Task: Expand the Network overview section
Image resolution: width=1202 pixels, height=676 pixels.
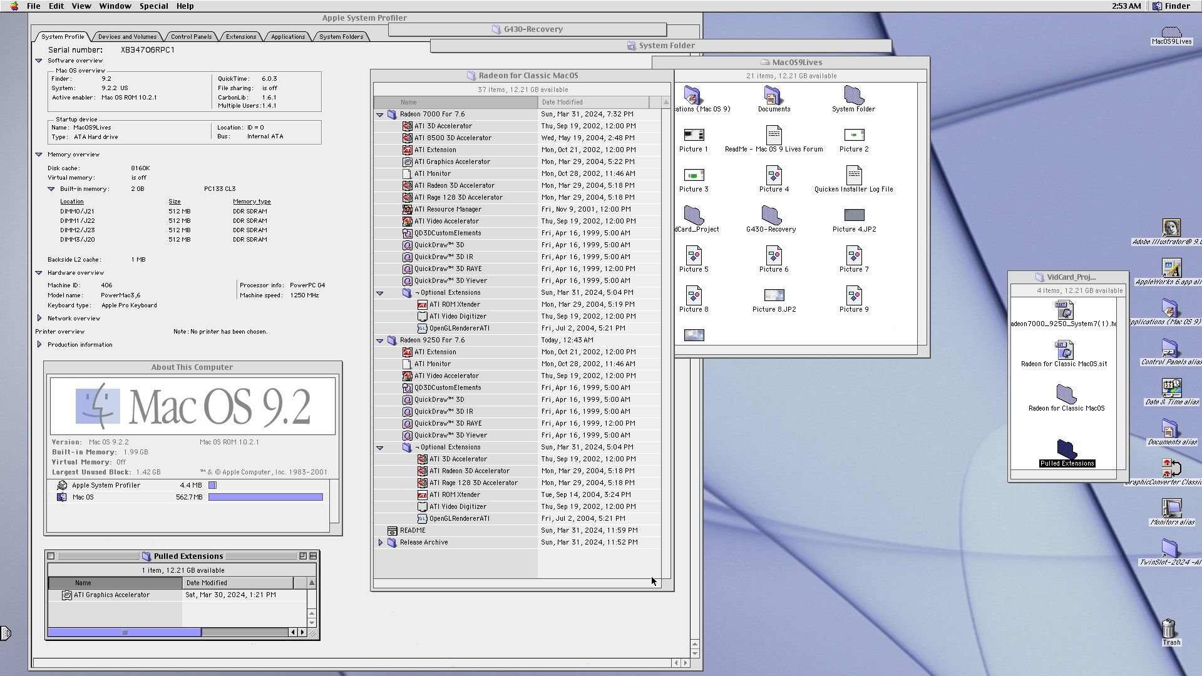Action: coord(39,319)
